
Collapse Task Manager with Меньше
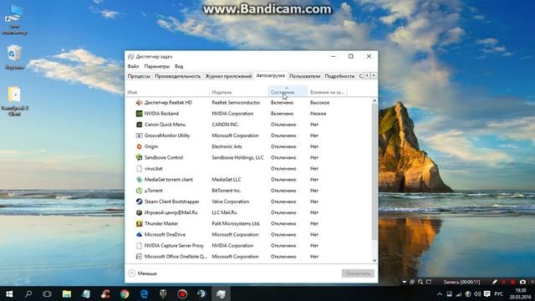click(x=142, y=273)
